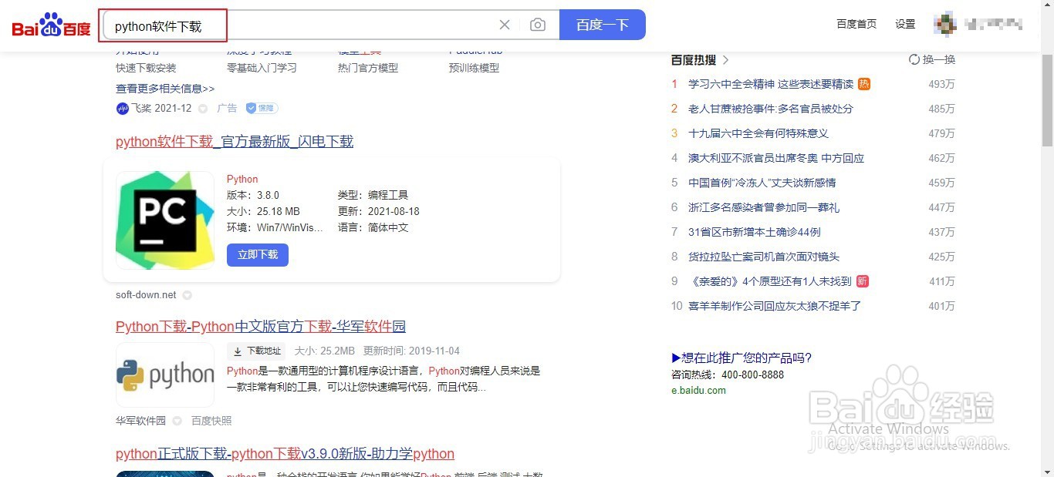
Task: Click the 保障 badge
Action: 262,109
